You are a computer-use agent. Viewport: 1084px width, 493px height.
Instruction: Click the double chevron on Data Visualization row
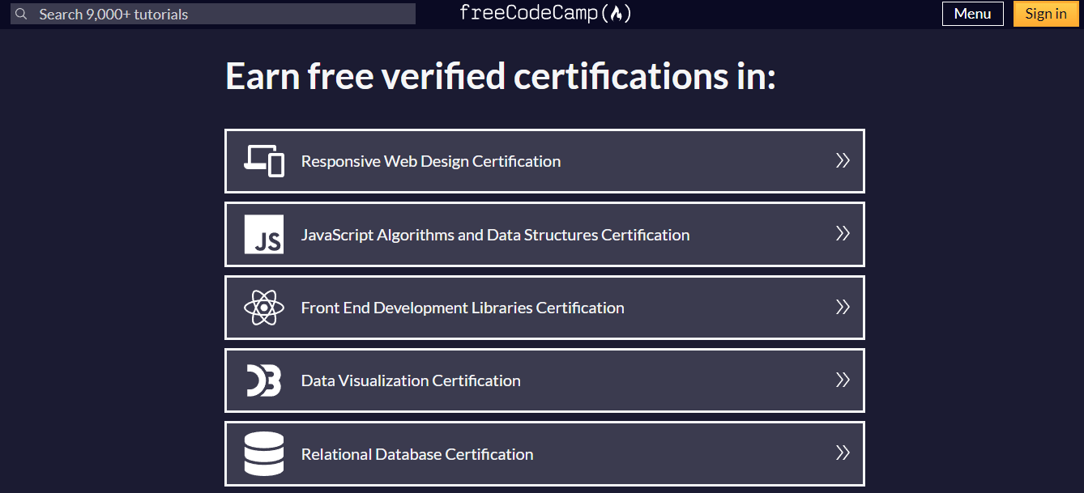click(x=843, y=380)
